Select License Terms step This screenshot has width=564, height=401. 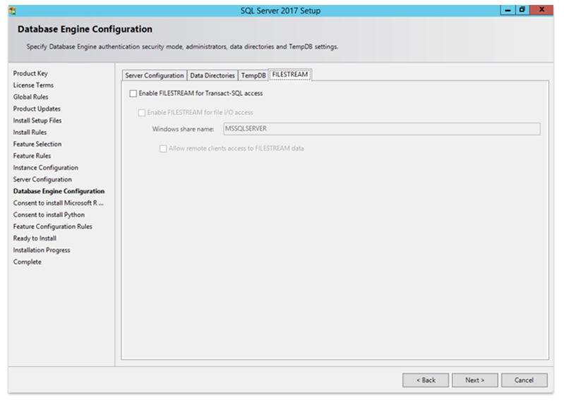pyautogui.click(x=33, y=85)
